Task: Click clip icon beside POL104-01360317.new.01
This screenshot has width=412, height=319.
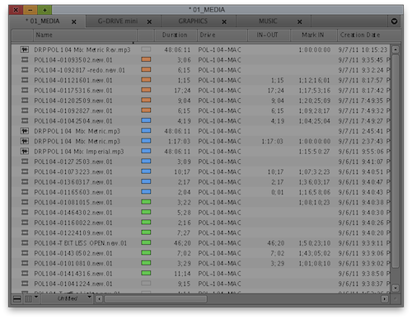Action: [25, 181]
